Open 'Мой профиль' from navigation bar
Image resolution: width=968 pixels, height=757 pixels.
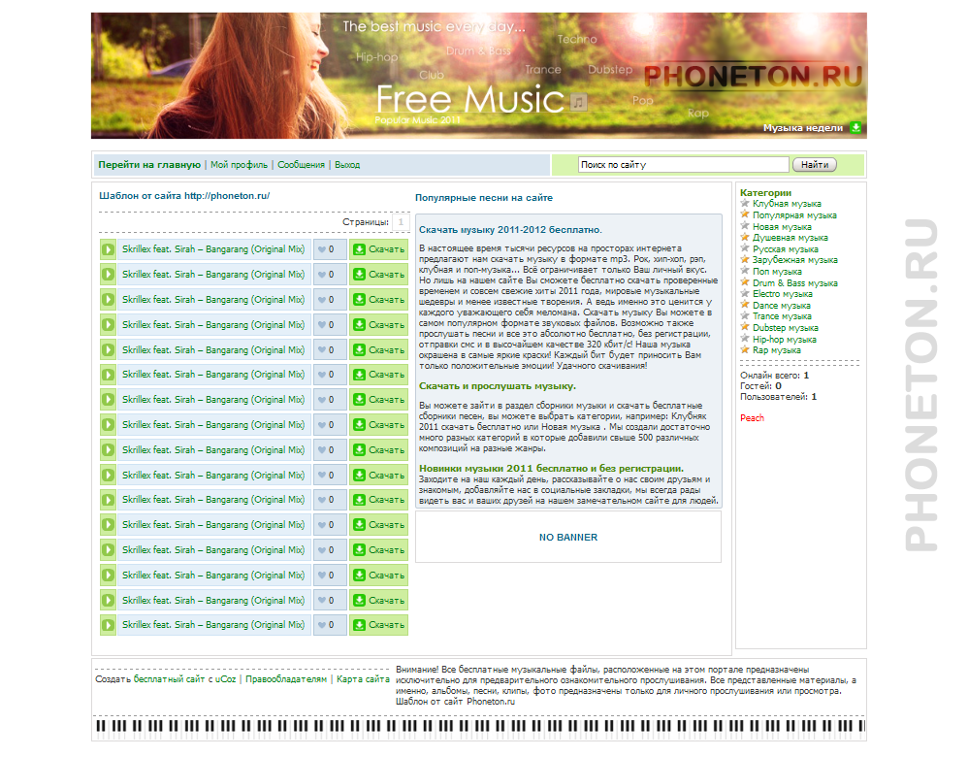(x=239, y=165)
